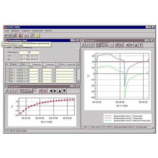Toggle the pressed smooth curve button in Diagramm 1
This screenshot has width=158, height=158.
pos(35,91)
